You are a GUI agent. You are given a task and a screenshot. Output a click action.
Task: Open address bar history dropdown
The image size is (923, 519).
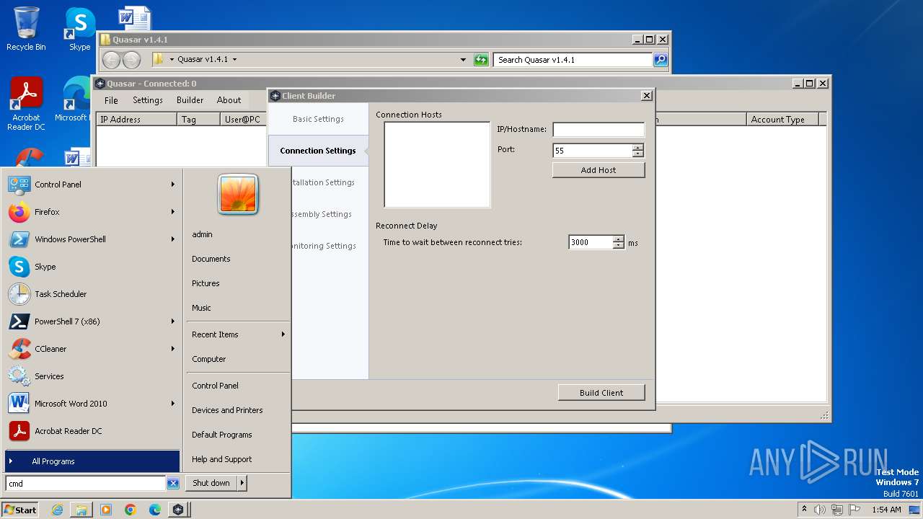(x=463, y=60)
